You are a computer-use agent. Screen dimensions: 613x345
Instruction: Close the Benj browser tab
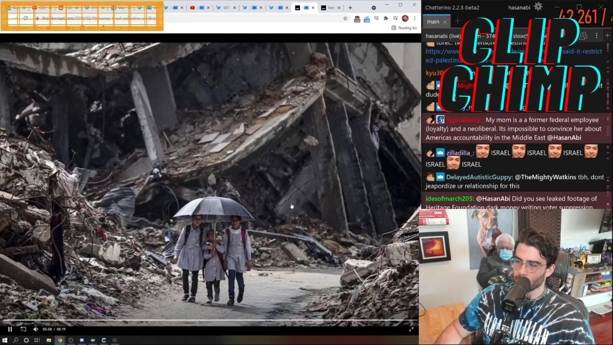(339, 8)
